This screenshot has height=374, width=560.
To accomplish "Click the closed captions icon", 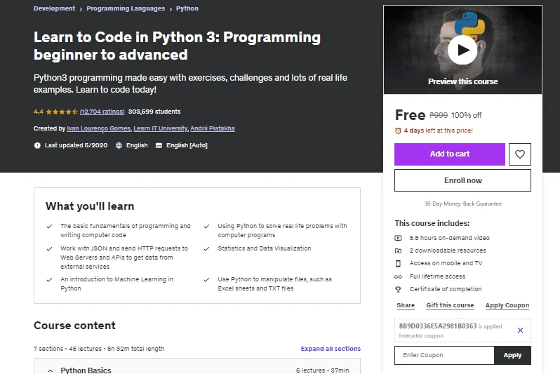I will click(159, 145).
